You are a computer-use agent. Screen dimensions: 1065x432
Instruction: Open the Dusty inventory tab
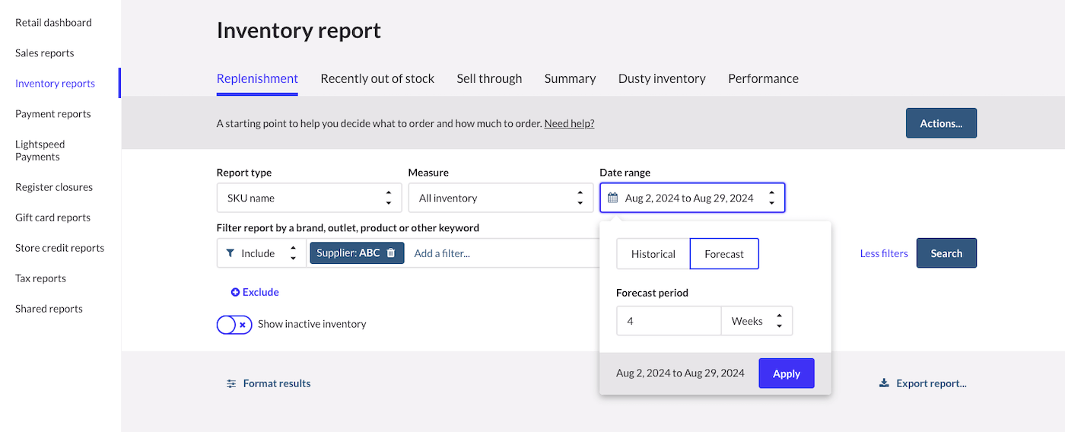[662, 78]
